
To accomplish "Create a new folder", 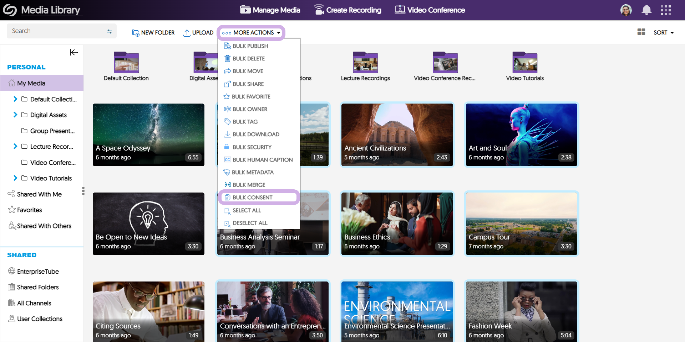I will (153, 33).
